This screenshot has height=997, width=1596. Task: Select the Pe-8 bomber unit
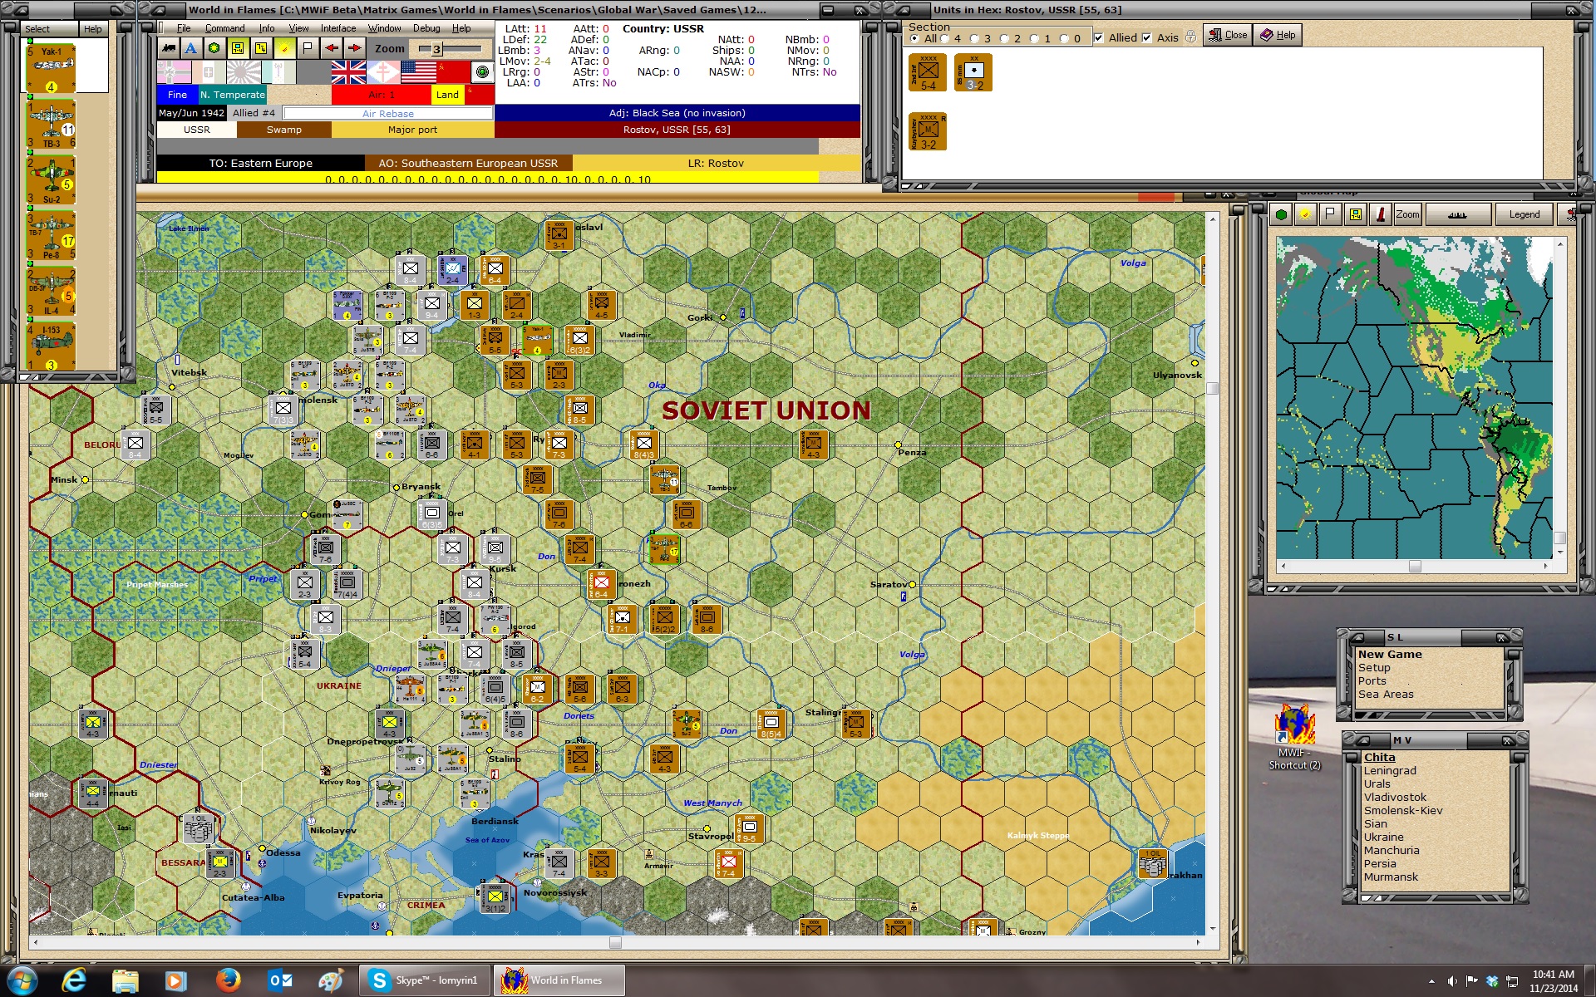[52, 236]
